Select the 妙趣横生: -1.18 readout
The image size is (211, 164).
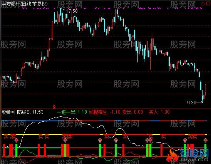[x=104, y=112]
